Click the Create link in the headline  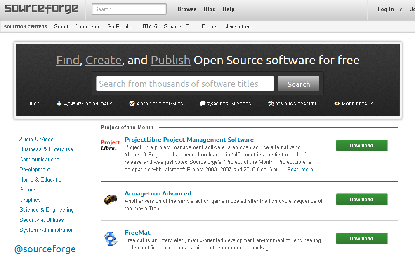pos(104,60)
